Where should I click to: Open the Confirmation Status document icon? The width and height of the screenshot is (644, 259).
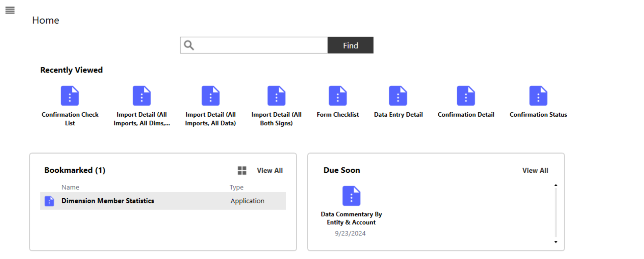click(x=538, y=96)
